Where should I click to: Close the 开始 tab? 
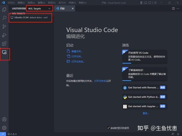73,8
